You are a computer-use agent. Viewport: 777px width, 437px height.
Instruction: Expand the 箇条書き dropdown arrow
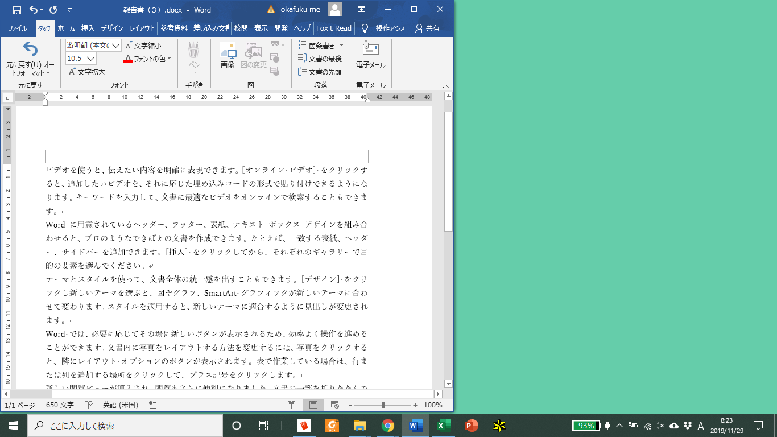point(341,46)
